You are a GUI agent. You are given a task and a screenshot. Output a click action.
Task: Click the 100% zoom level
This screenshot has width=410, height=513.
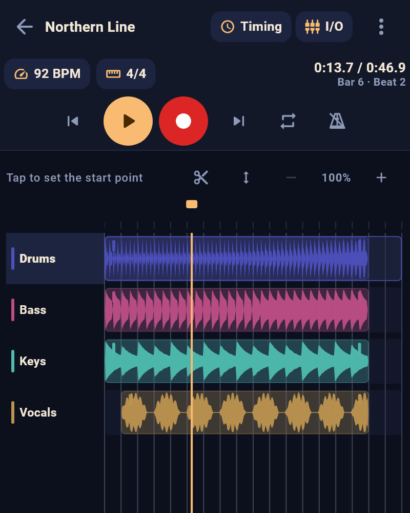(336, 177)
